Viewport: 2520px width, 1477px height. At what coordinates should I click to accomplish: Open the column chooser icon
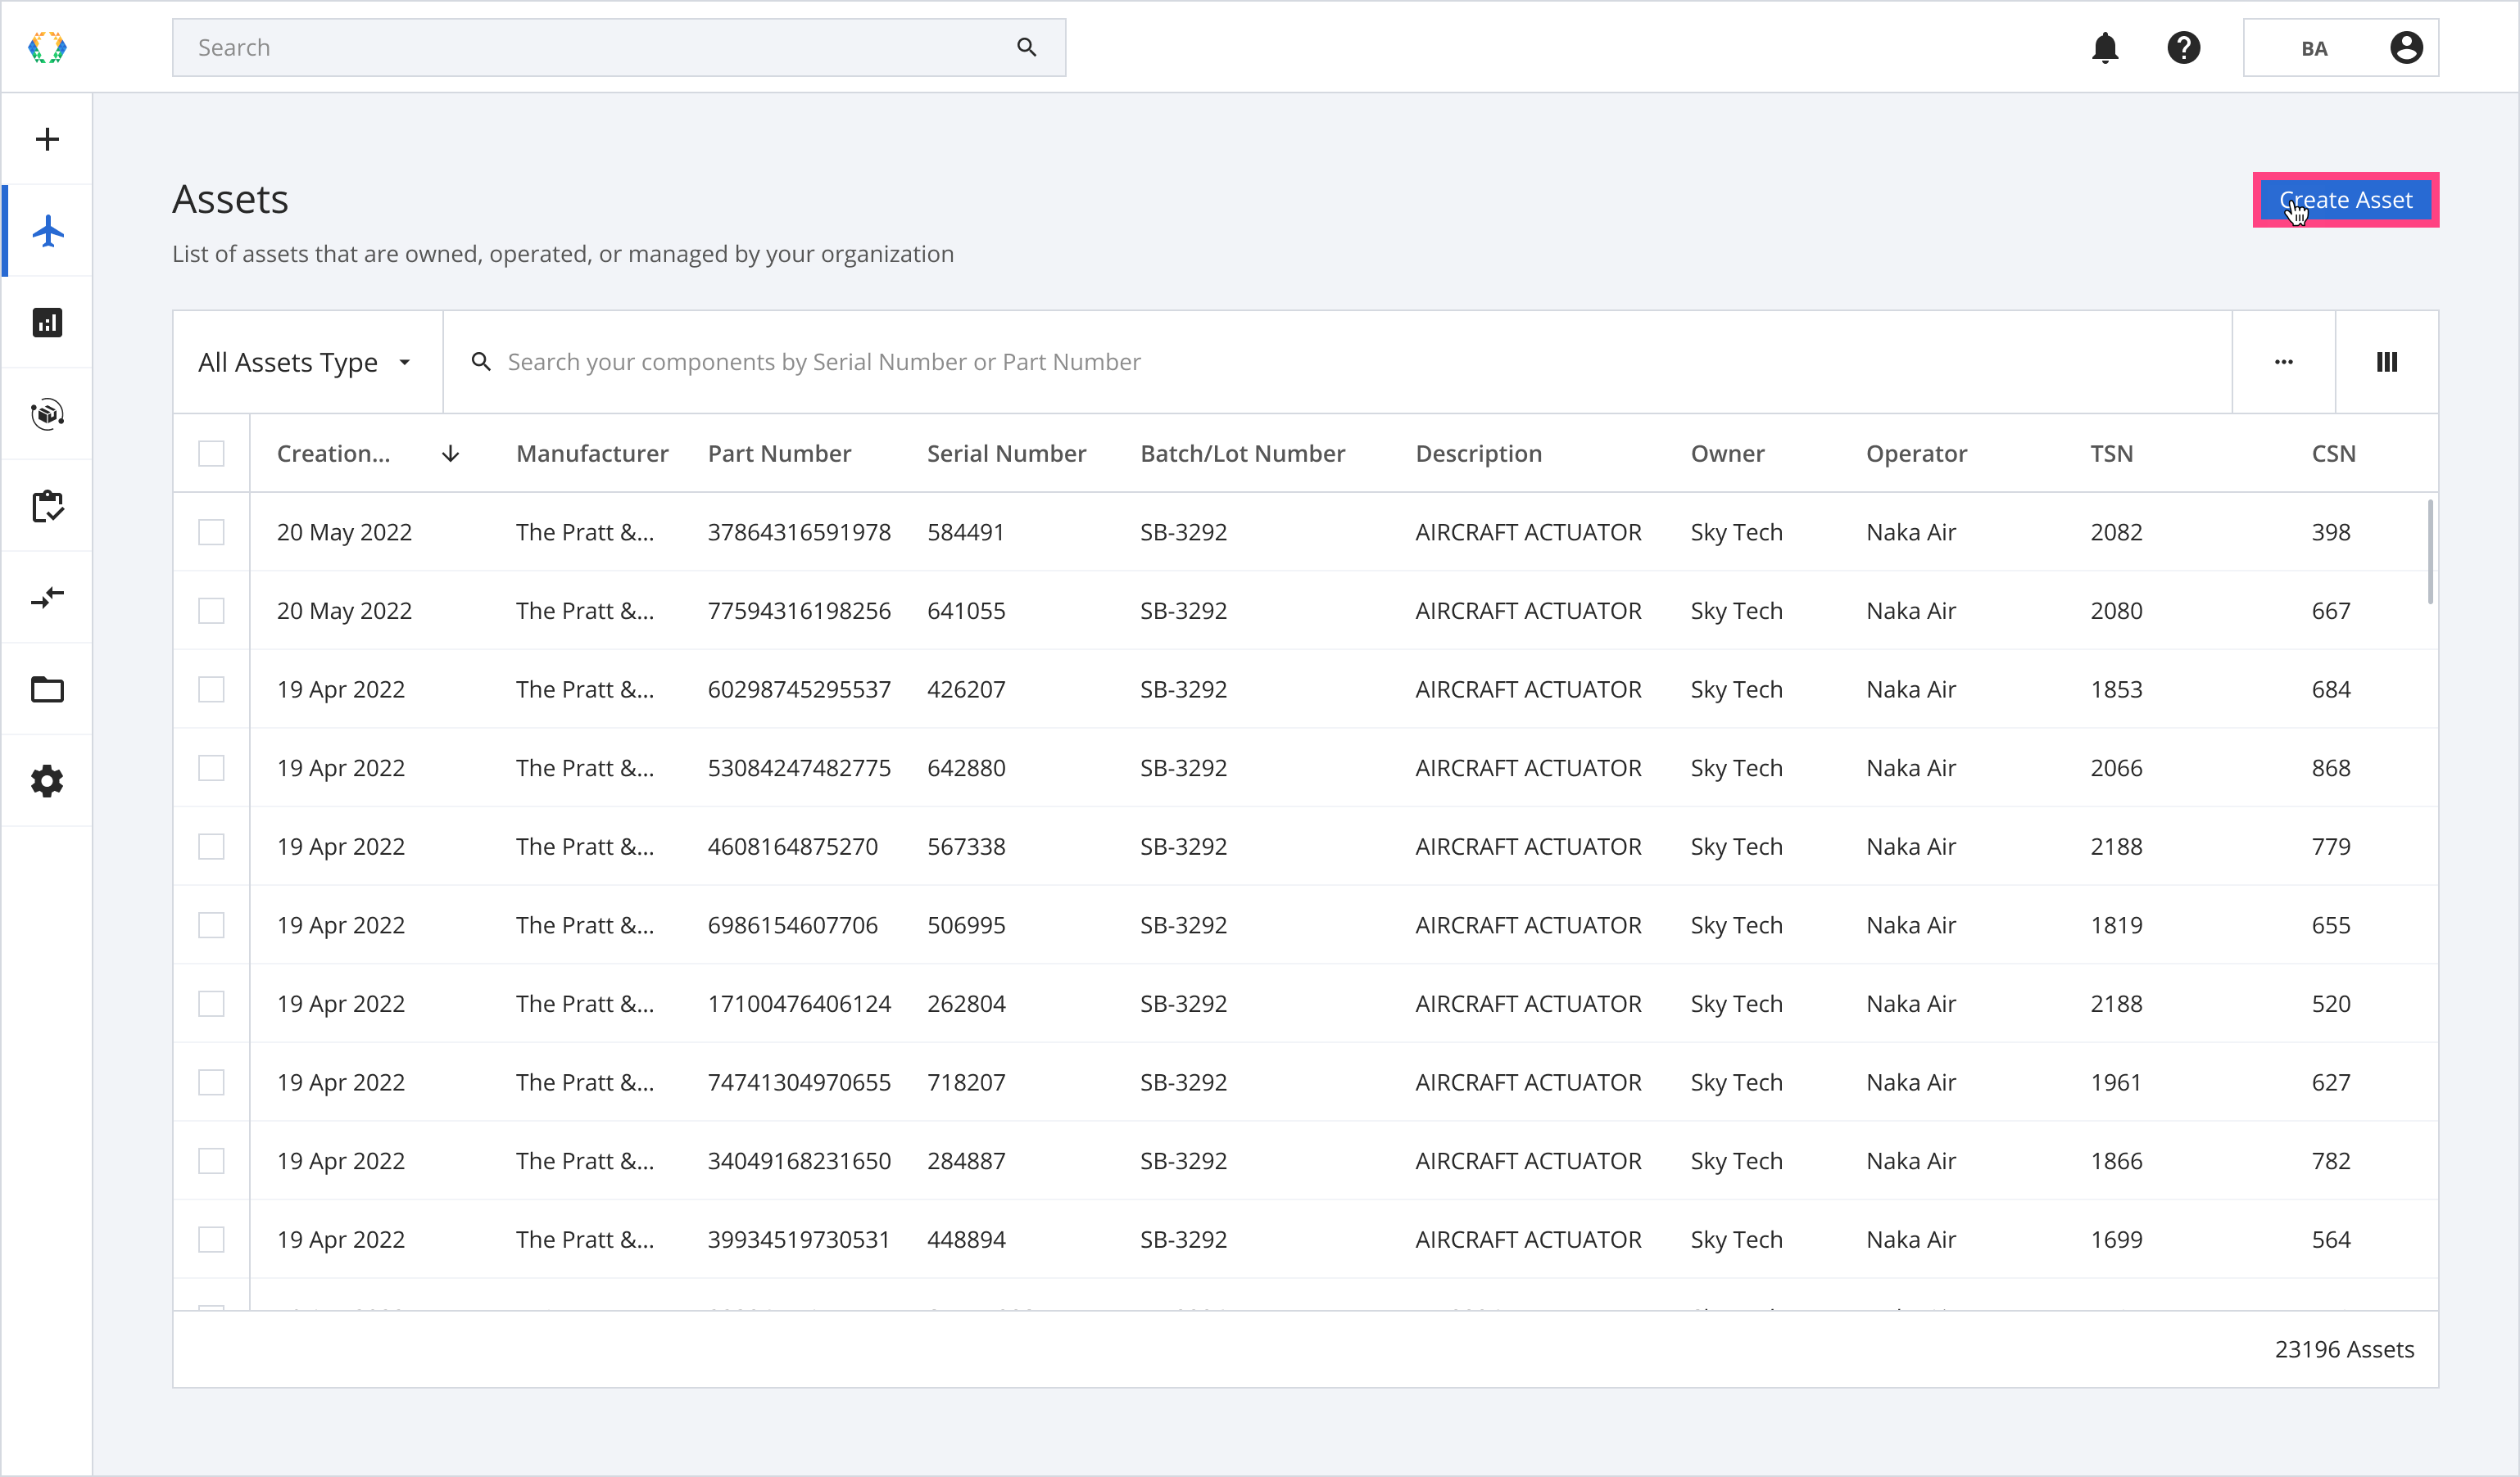(x=2386, y=362)
